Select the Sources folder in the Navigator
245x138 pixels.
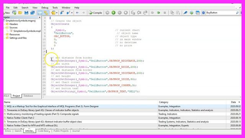point(13,28)
